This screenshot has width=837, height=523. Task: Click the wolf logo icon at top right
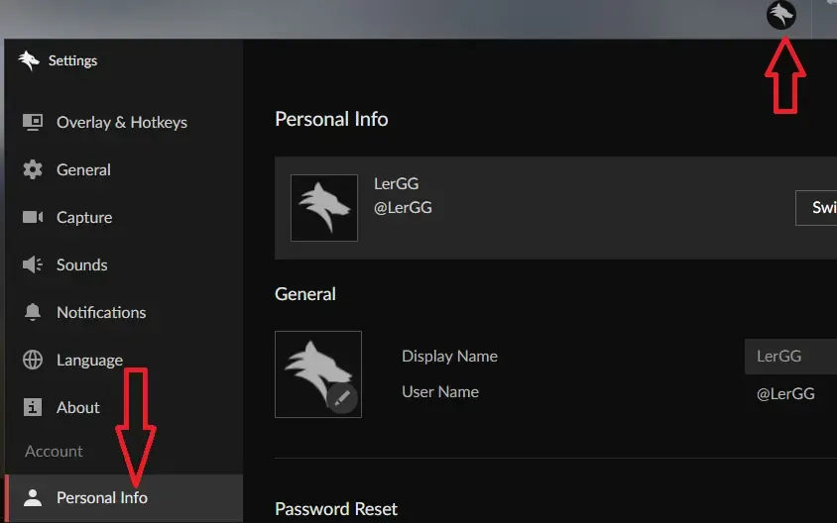(x=781, y=15)
